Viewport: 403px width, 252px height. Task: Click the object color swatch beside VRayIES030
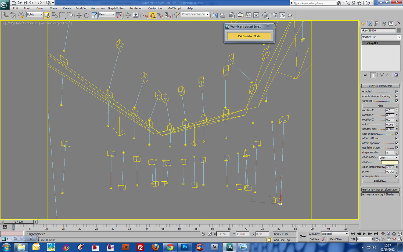click(x=399, y=31)
